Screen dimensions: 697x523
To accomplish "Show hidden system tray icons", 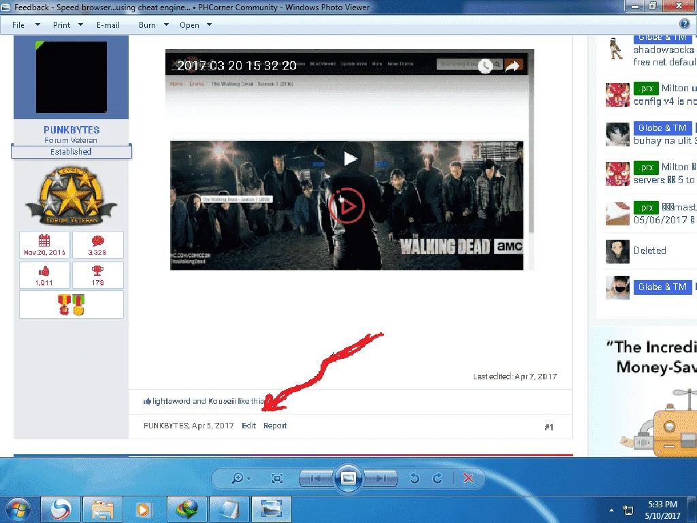I will (612, 510).
